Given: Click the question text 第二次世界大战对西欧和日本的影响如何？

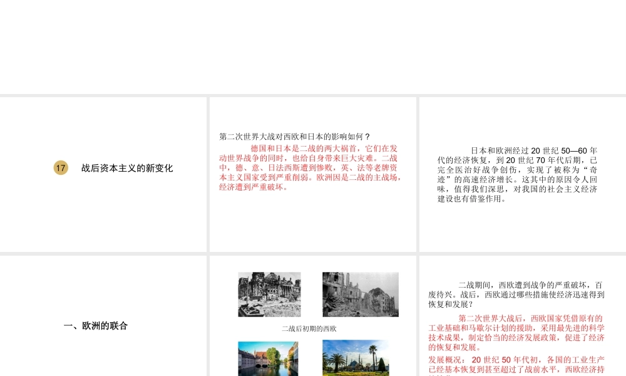Looking at the screenshot, I should tap(295, 137).
